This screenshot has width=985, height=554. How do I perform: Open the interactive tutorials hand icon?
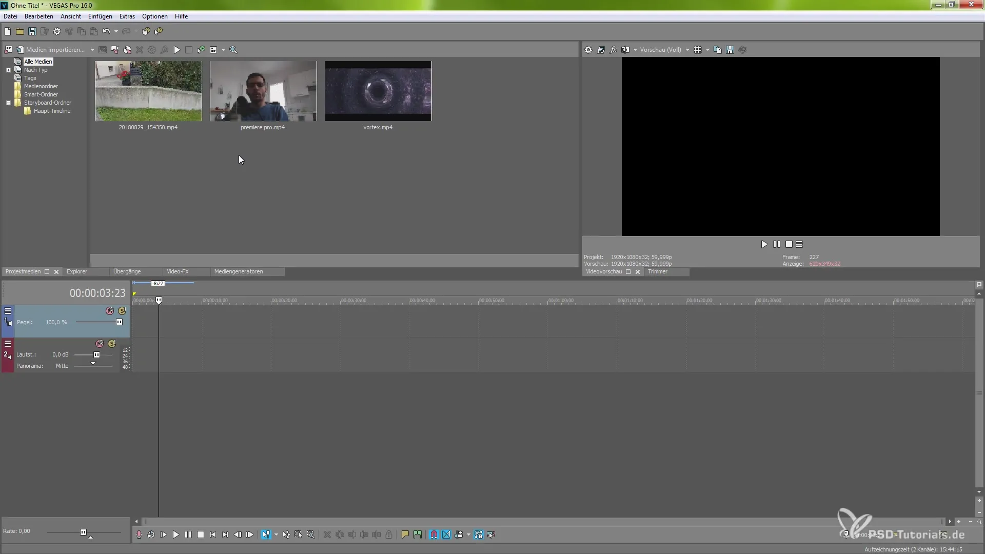point(146,31)
